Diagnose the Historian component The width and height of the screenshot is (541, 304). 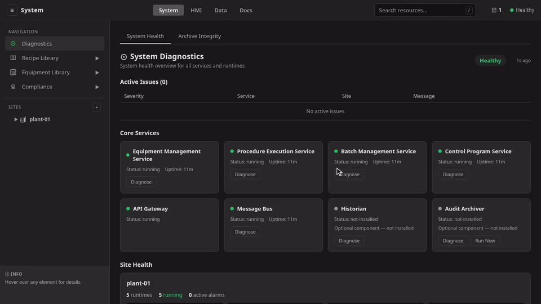point(349,241)
